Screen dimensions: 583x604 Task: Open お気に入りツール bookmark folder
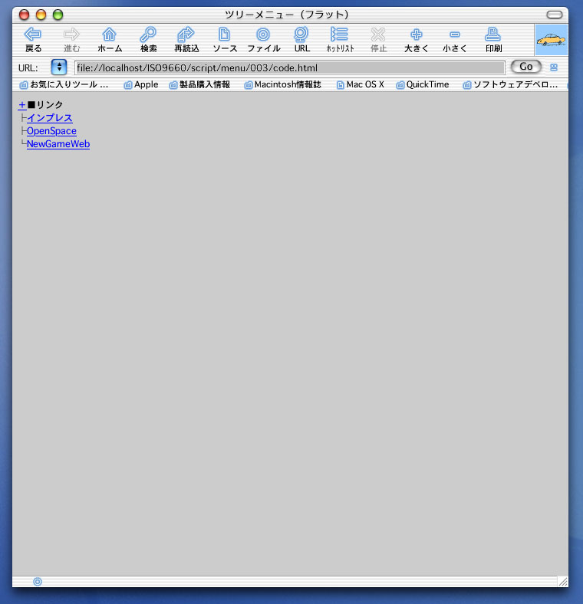pyautogui.click(x=64, y=85)
